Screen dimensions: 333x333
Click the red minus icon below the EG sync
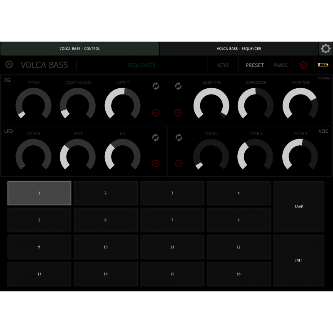tap(156, 113)
